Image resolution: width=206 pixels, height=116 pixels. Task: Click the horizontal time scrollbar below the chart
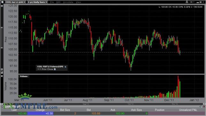click(104, 104)
